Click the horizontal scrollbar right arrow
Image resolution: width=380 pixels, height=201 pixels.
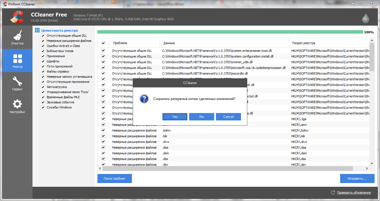[367, 168]
